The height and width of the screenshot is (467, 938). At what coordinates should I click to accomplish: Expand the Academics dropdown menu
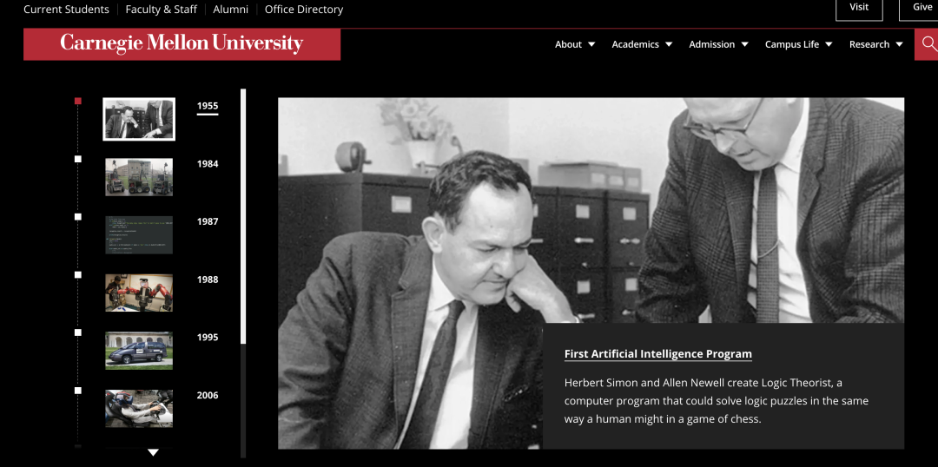(642, 44)
